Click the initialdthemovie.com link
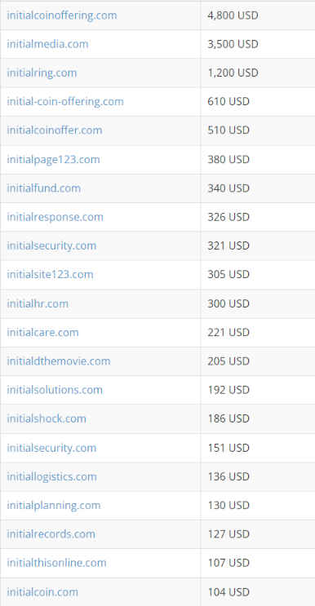Screen dimensions: 315x606 [x=59, y=361]
